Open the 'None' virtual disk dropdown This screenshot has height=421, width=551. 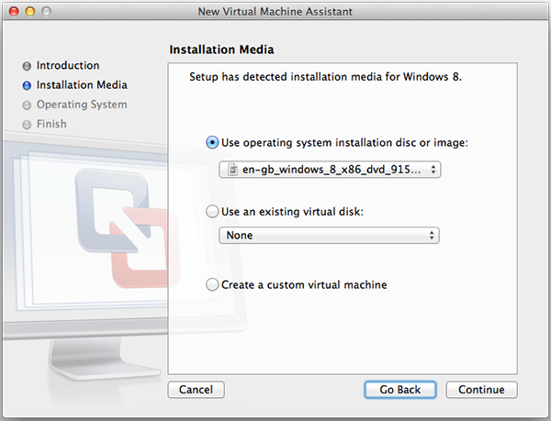point(329,236)
